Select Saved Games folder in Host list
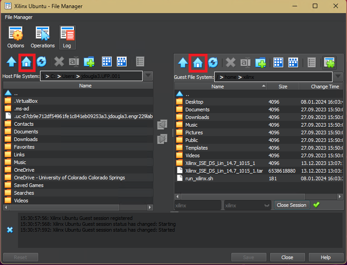This screenshot has height=265, width=347. tap(78, 185)
